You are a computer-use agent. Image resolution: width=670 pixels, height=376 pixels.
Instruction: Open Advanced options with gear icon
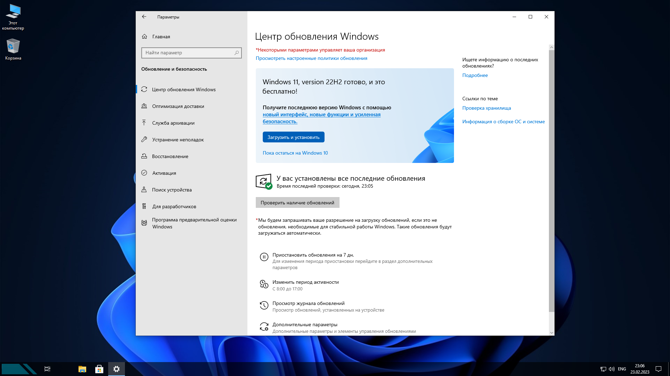click(305, 325)
